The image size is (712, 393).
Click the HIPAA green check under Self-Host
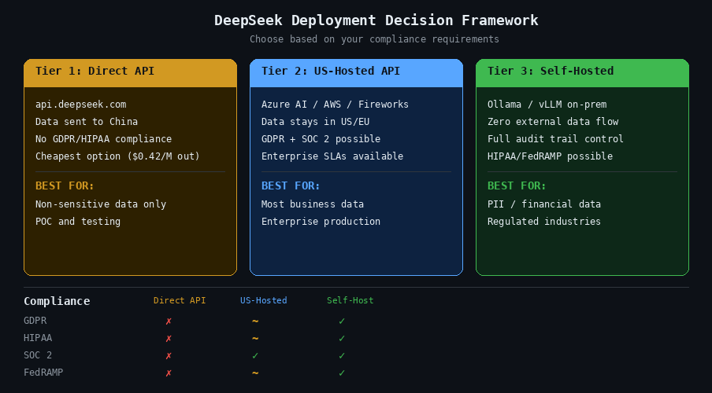342,339
